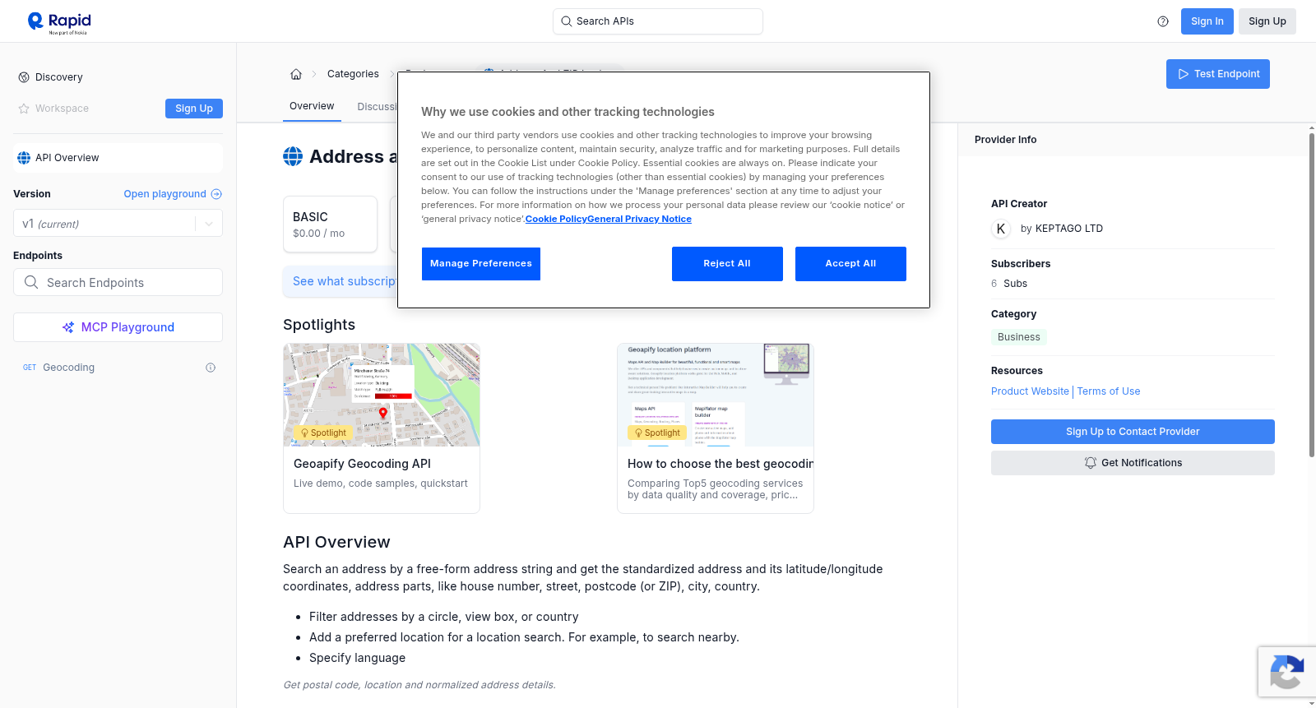The image size is (1316, 708).
Task: Click Accept All cookies button
Action: click(850, 264)
